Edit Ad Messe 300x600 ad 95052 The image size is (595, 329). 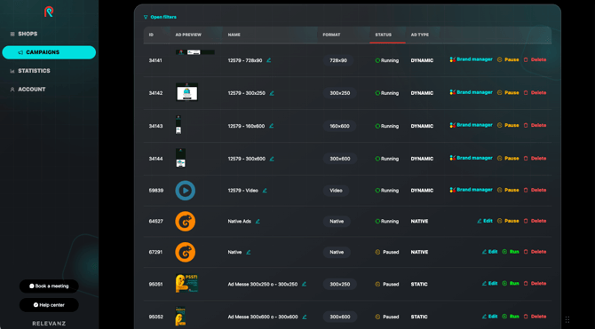point(489,317)
